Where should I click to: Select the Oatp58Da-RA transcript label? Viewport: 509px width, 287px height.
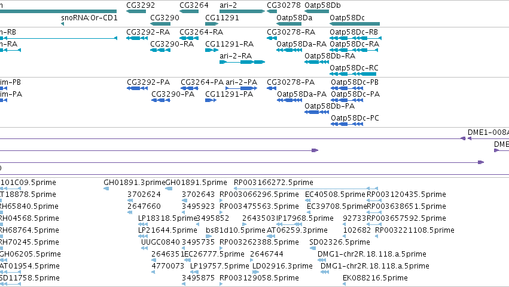pos(301,44)
